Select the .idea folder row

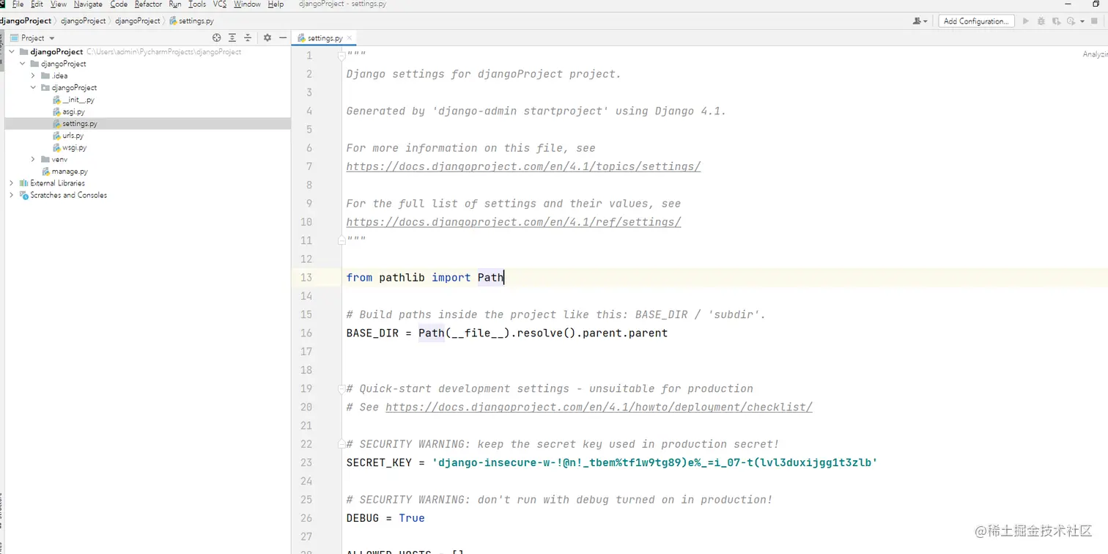147,75
